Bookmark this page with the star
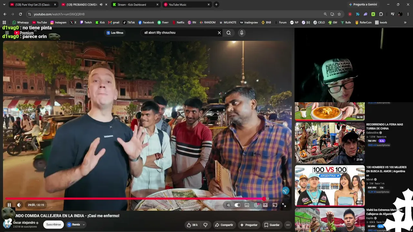Image resolution: width=413 pixels, height=232 pixels. [x=339, y=14]
